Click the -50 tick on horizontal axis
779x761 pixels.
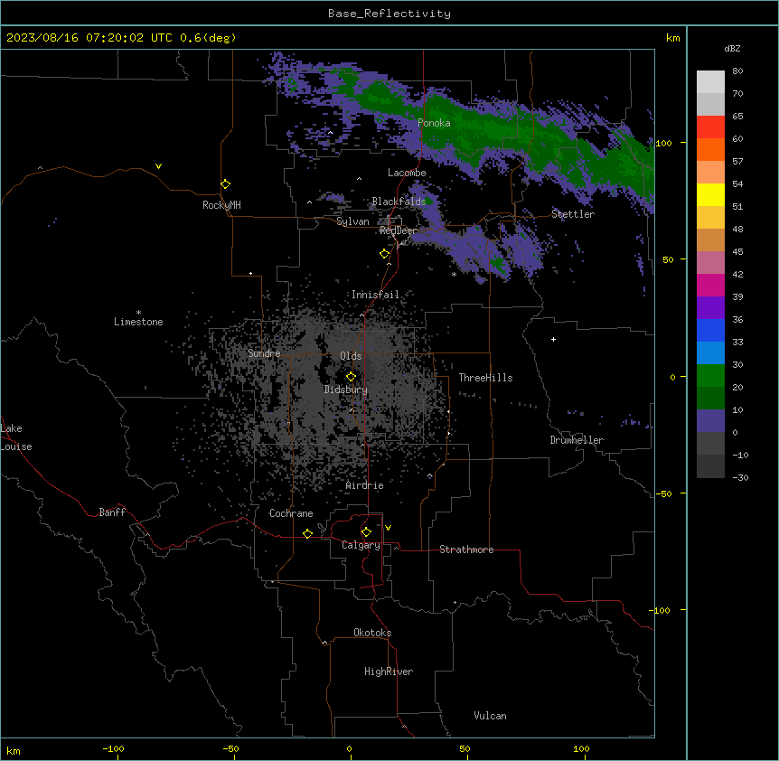pyautogui.click(x=230, y=748)
